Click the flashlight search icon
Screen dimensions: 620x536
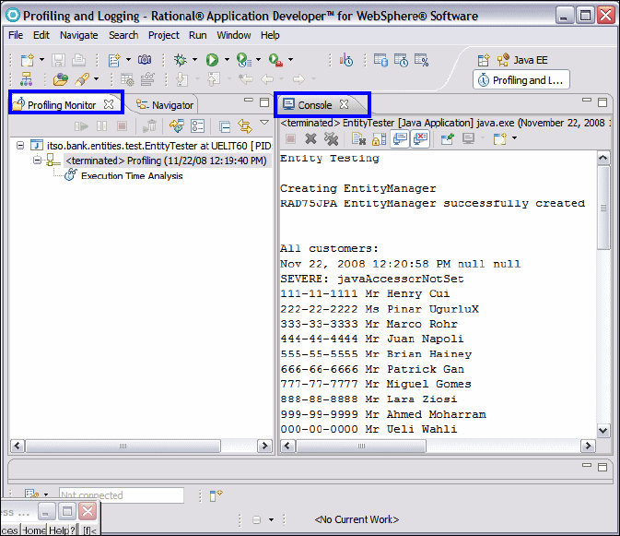[x=82, y=79]
